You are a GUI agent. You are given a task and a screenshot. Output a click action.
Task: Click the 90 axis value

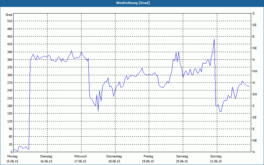click(11, 129)
